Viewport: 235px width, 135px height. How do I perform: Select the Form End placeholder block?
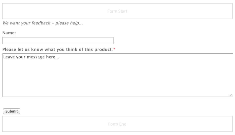117,124
